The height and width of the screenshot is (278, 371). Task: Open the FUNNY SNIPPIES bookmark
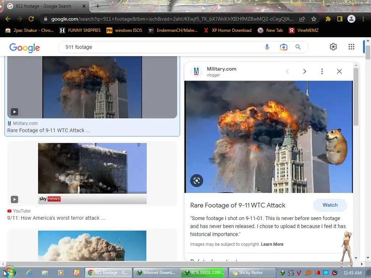point(80,30)
